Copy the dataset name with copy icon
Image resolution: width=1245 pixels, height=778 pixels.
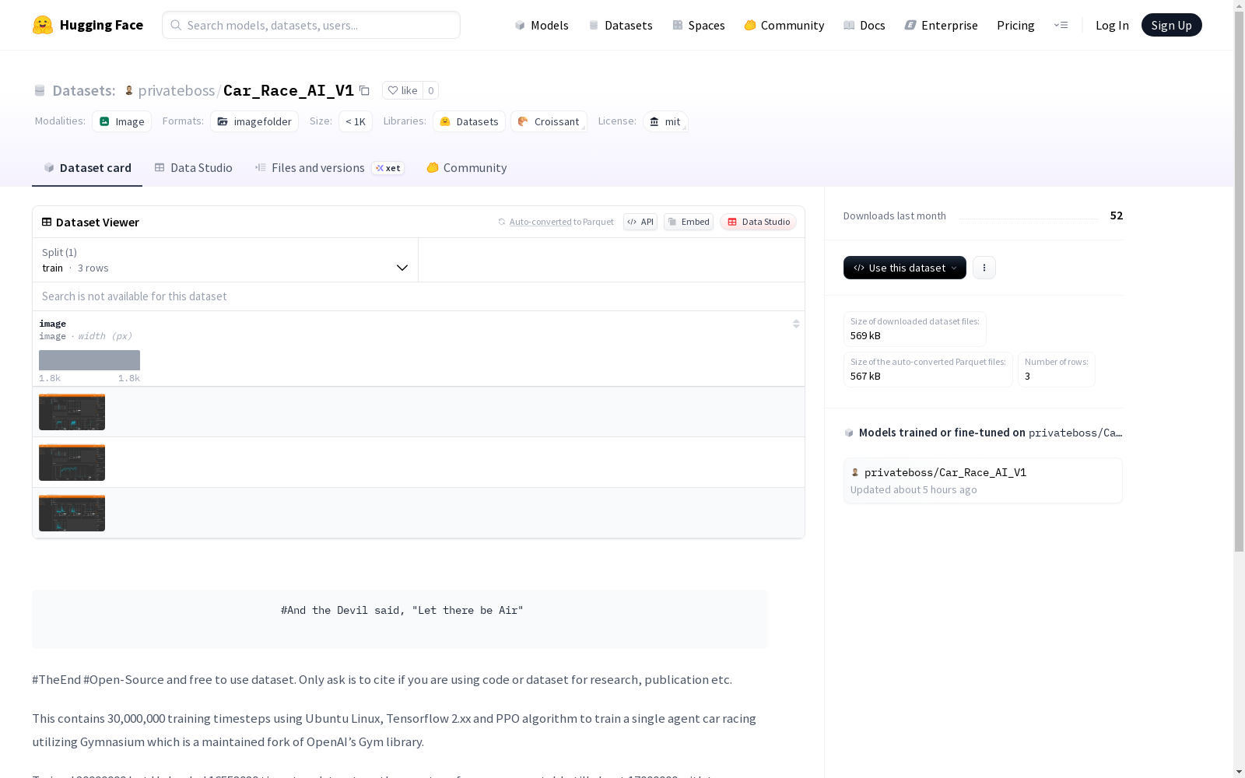pyautogui.click(x=364, y=90)
